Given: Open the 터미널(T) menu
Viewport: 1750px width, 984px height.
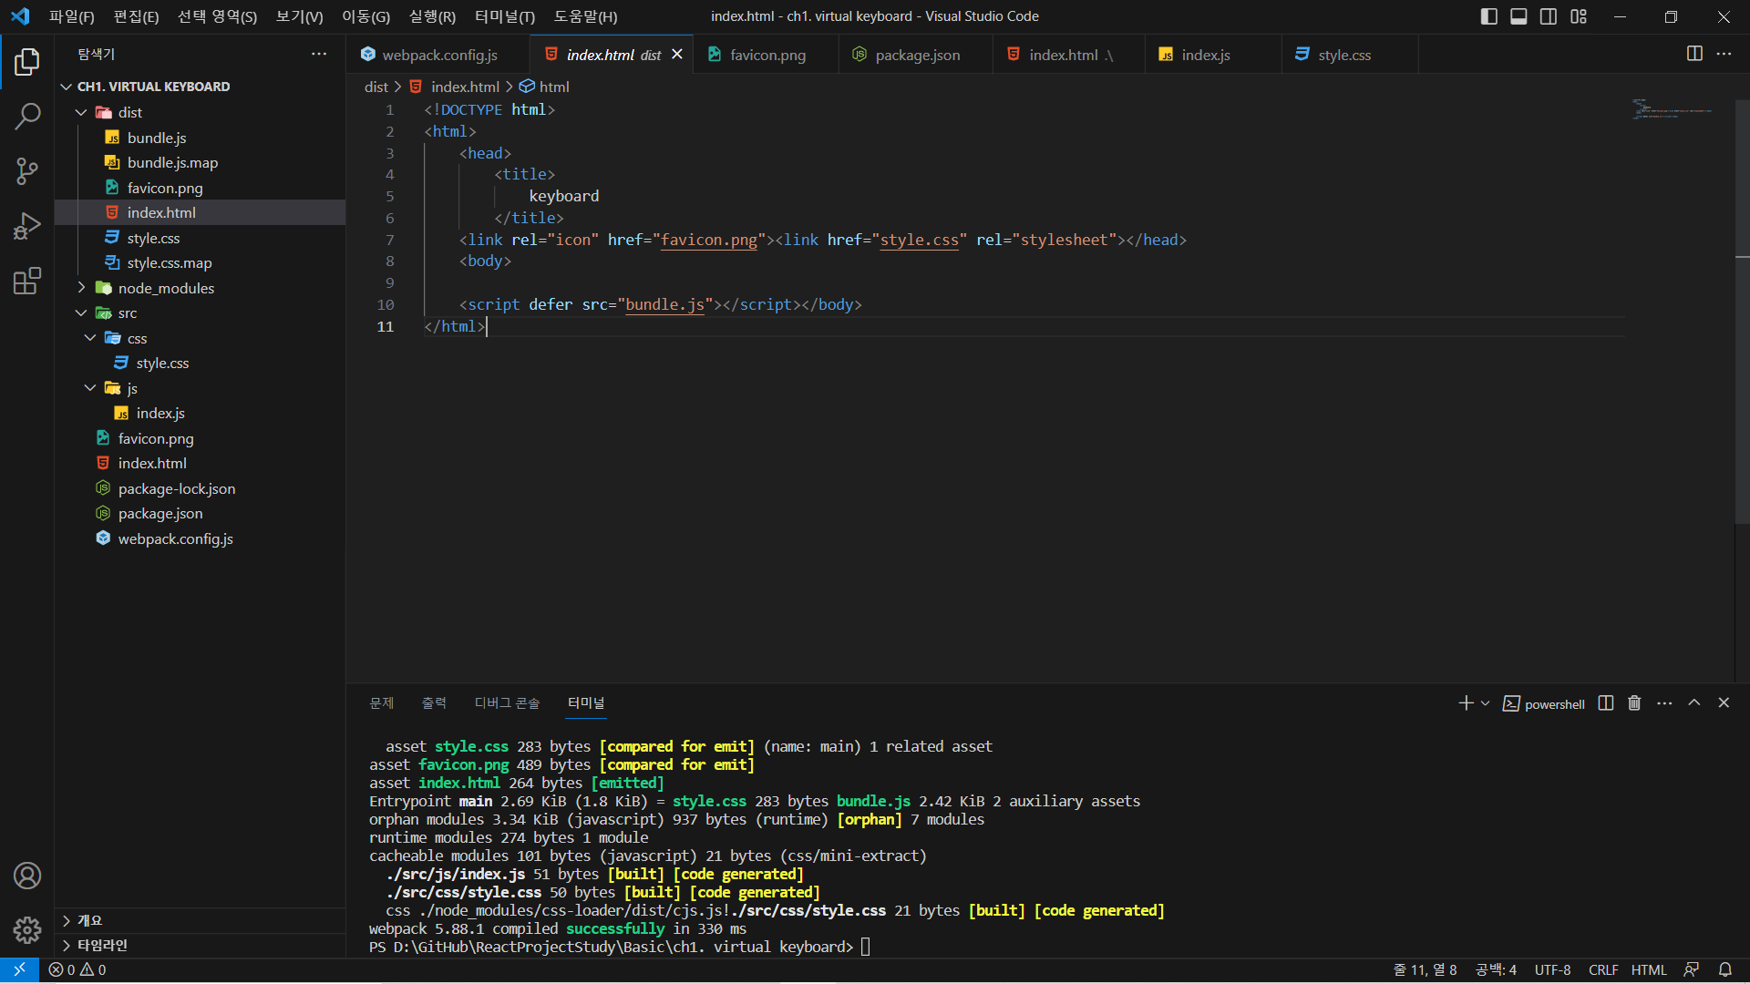Looking at the screenshot, I should [x=504, y=16].
